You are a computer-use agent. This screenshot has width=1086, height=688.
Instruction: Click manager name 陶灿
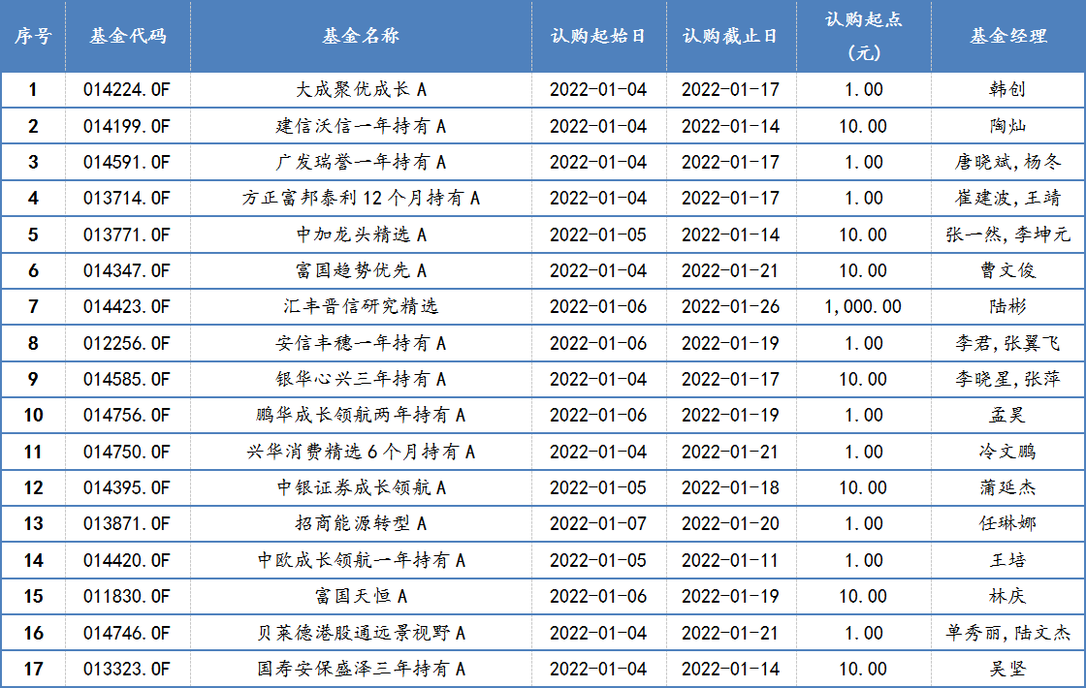[x=1007, y=127]
